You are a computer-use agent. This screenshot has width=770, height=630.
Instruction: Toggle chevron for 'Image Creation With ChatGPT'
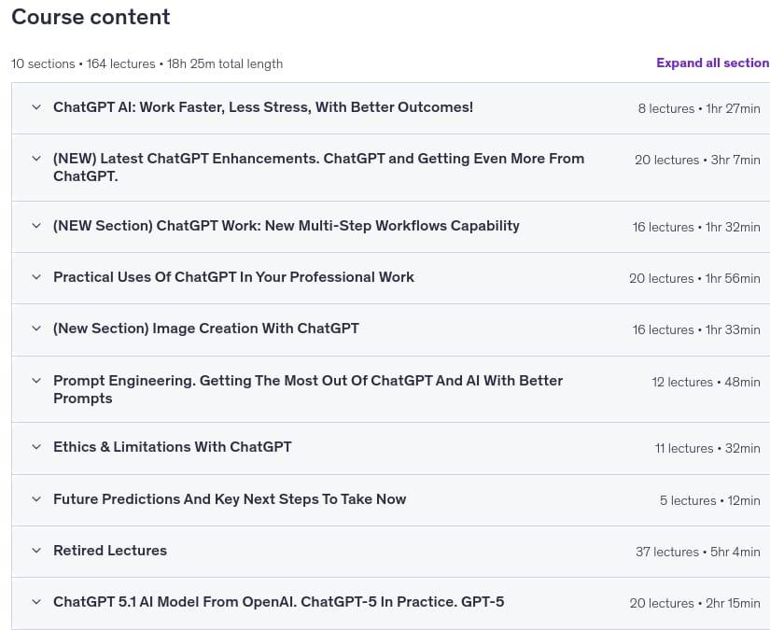click(36, 328)
